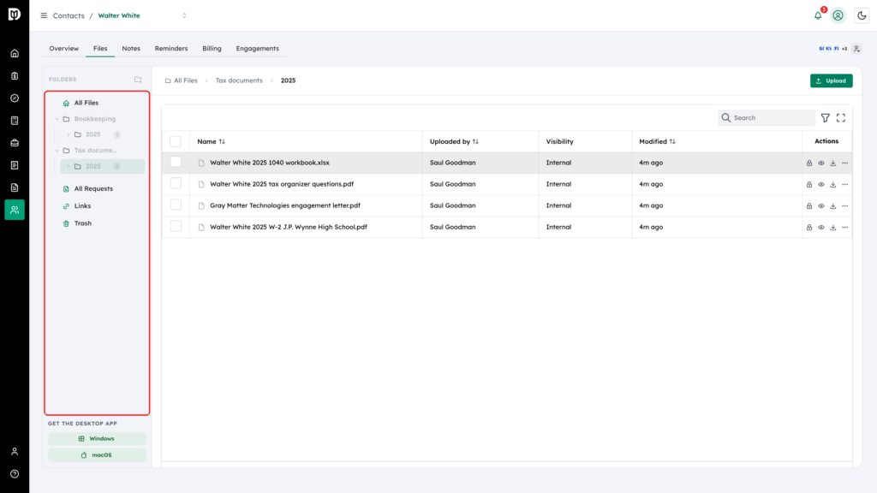
Task: Open the clipboard icon in sidebar
Action: [x=15, y=76]
